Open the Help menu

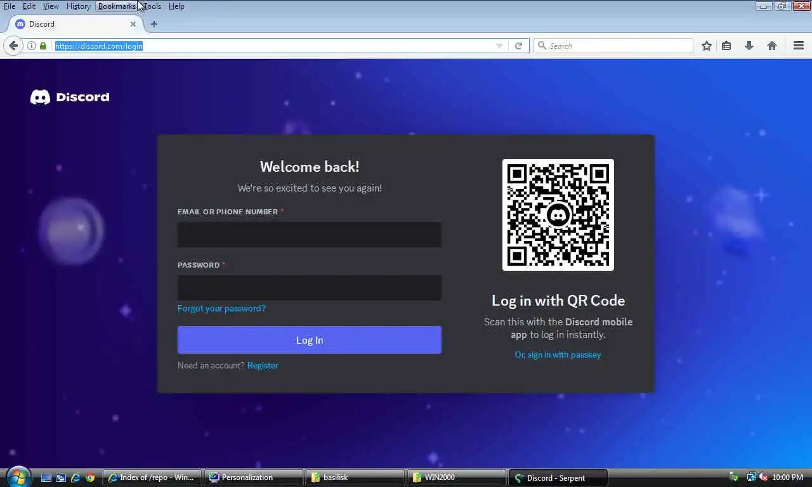176,6
